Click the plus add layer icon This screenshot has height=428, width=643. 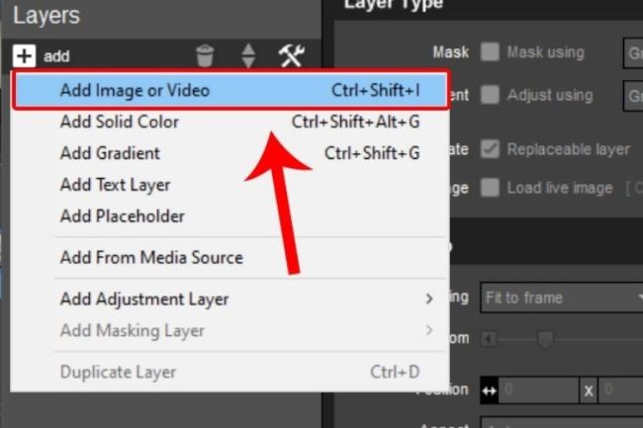click(24, 56)
